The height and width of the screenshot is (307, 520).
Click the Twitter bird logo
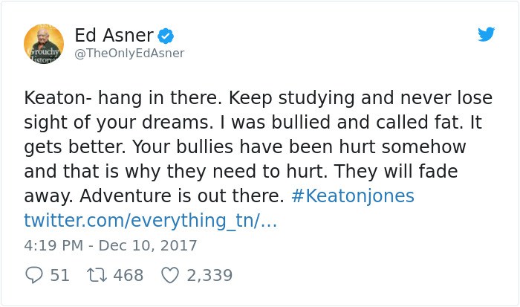(486, 34)
